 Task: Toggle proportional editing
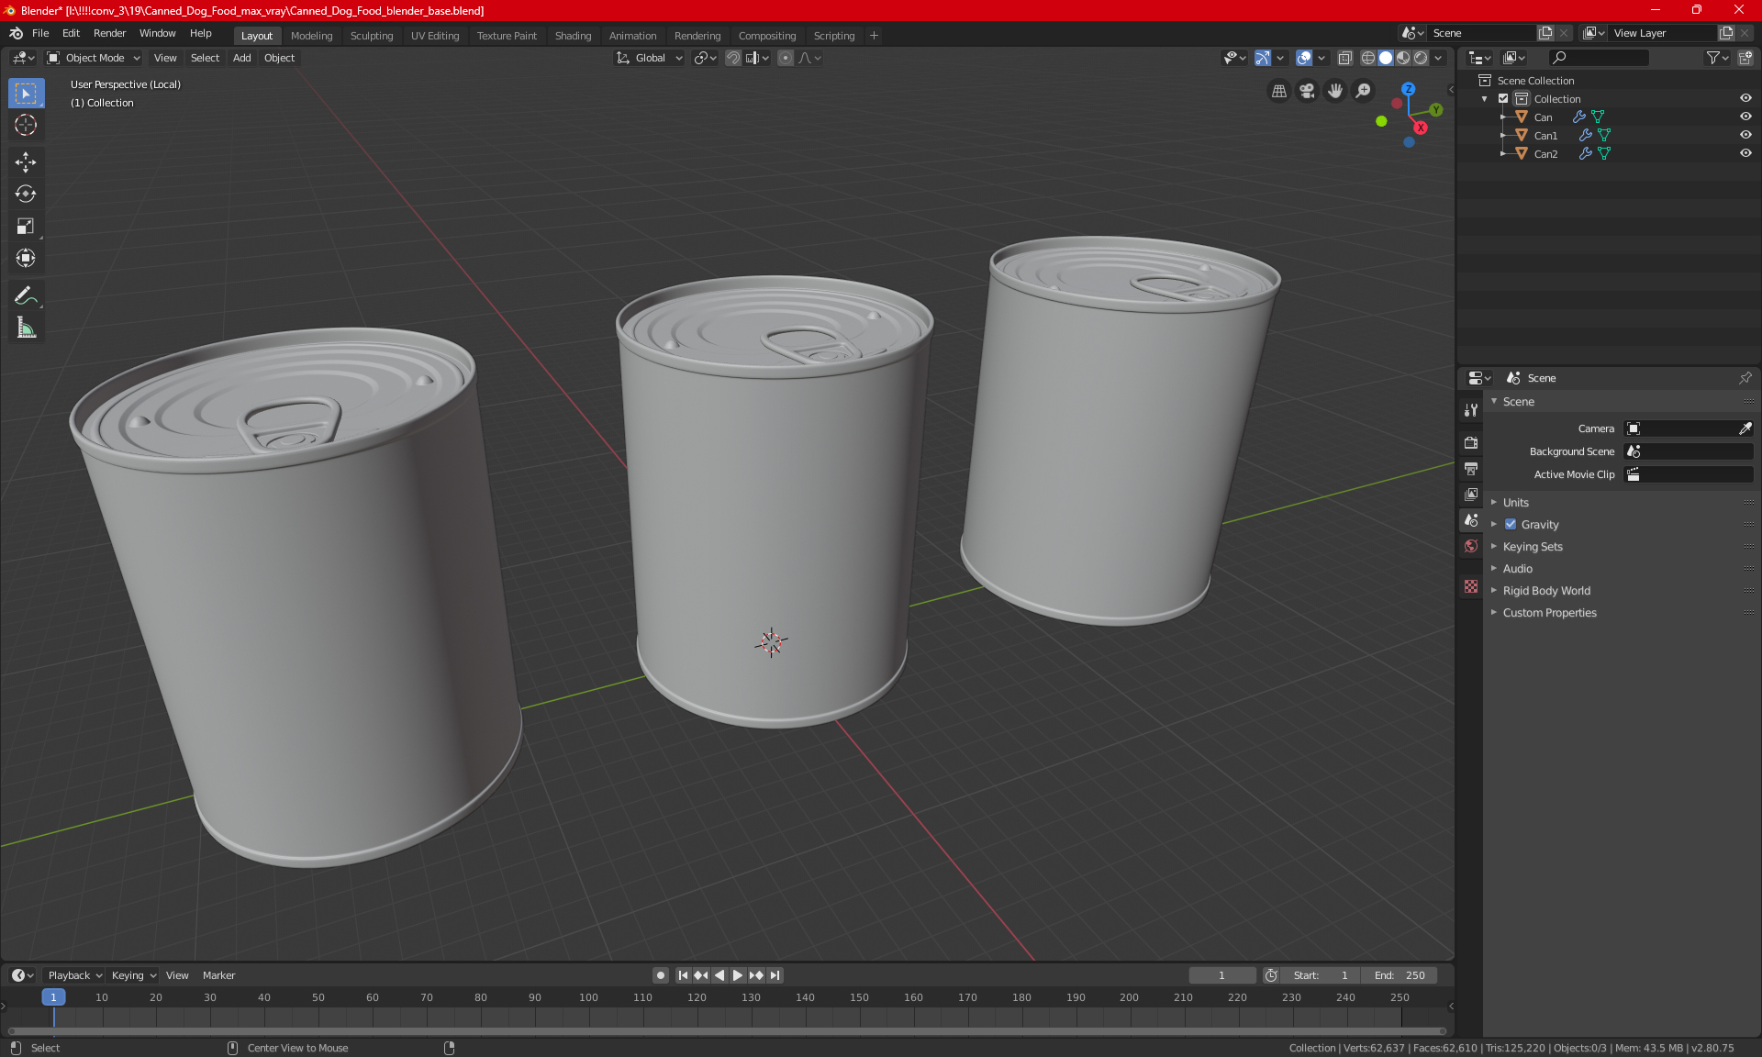(x=786, y=58)
